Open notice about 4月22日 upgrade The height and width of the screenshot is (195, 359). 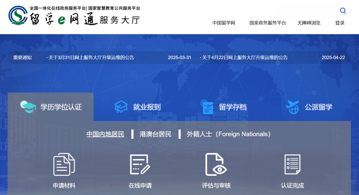[245, 58]
